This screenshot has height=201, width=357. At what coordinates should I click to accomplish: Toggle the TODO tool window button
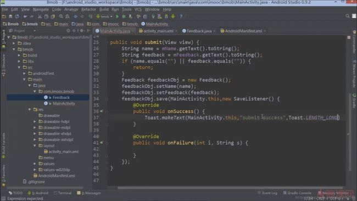click(15, 193)
